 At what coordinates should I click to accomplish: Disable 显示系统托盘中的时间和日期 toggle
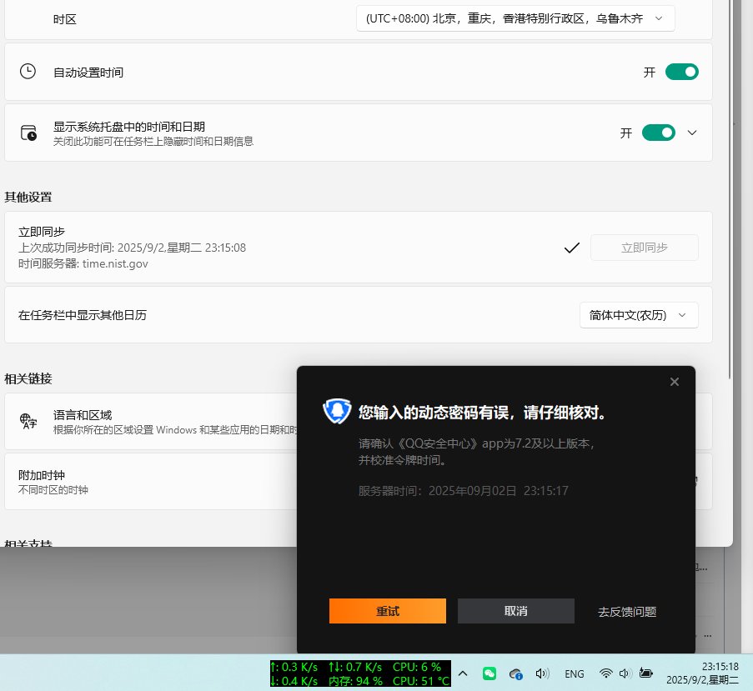pyautogui.click(x=658, y=133)
